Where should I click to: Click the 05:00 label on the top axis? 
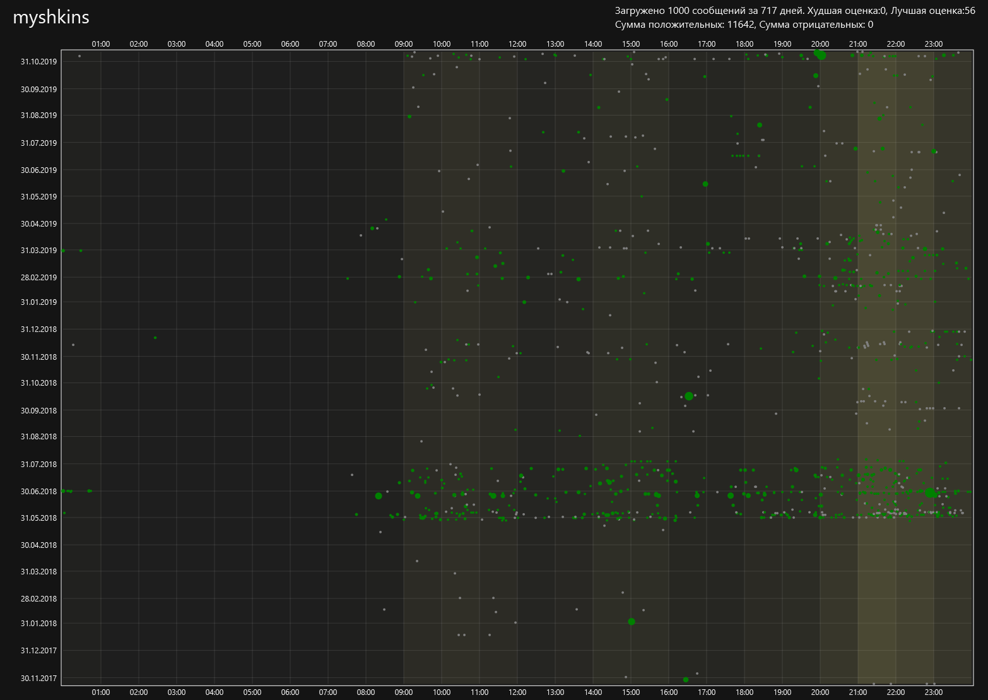[252, 44]
